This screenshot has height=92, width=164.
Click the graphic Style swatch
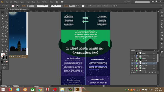click(83, 6)
